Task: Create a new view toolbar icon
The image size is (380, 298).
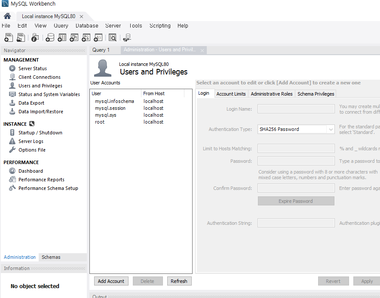Action: 74,37
